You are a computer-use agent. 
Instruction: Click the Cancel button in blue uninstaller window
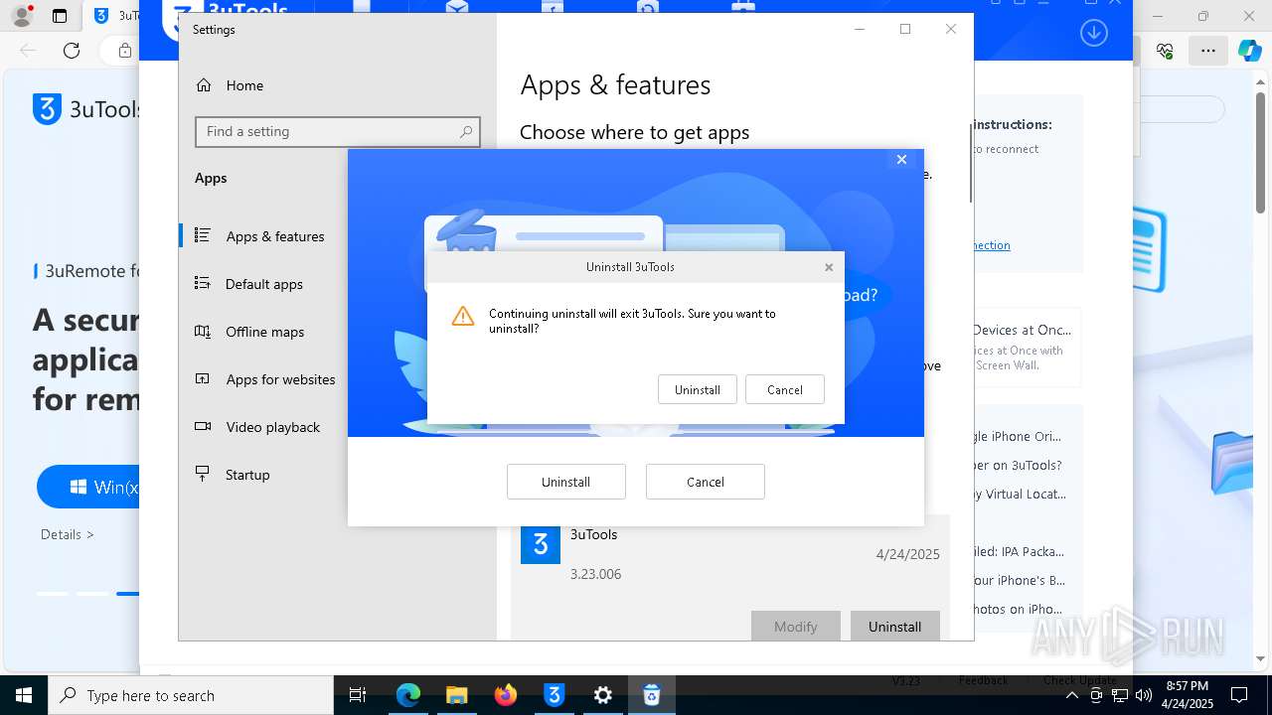705,482
